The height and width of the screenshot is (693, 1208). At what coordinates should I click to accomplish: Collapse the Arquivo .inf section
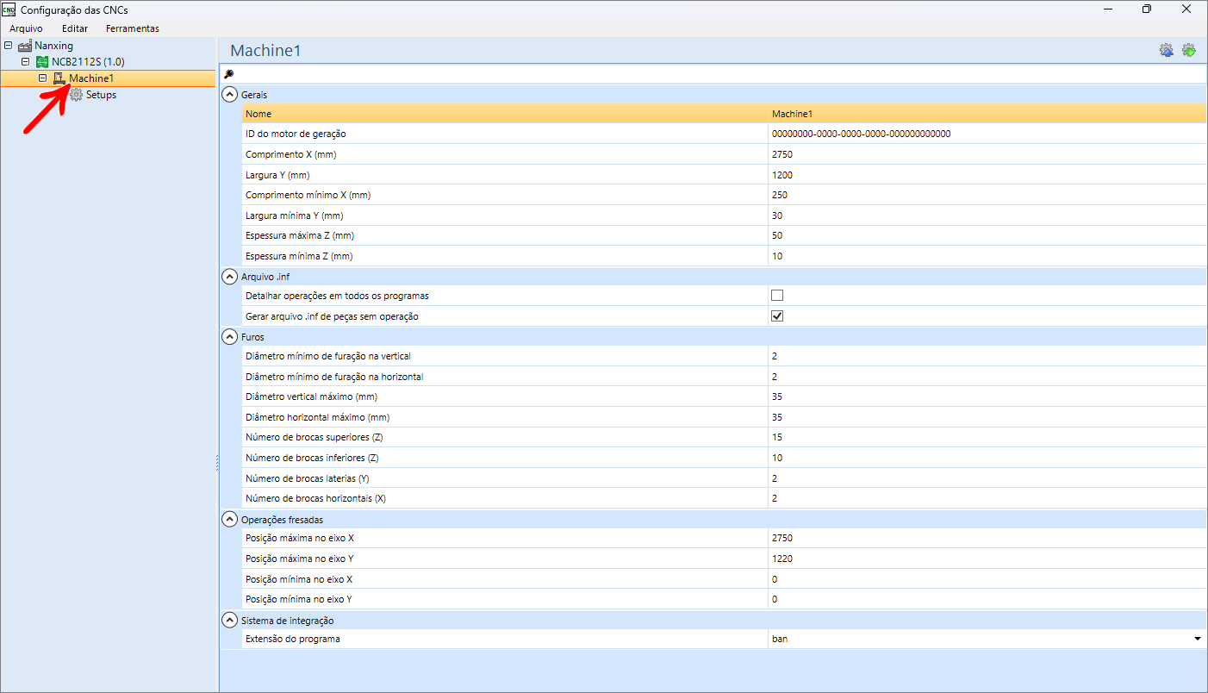click(x=229, y=277)
